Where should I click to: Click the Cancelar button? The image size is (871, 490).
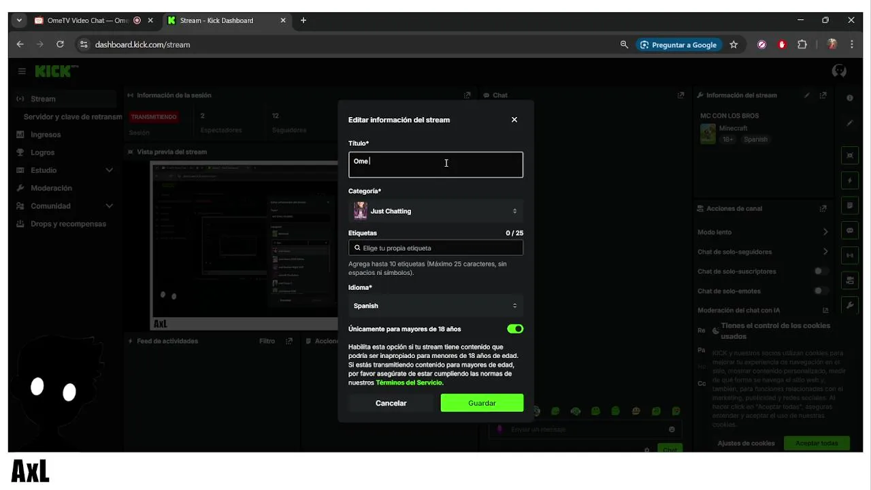pos(391,403)
